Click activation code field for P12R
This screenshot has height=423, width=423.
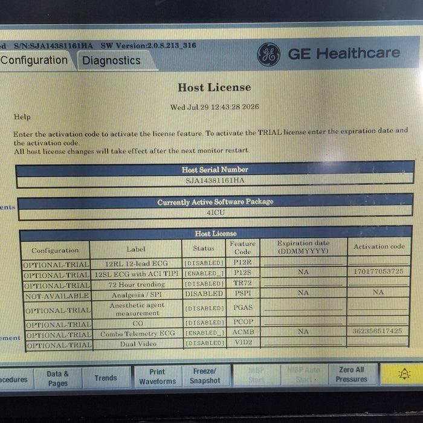pyautogui.click(x=379, y=260)
